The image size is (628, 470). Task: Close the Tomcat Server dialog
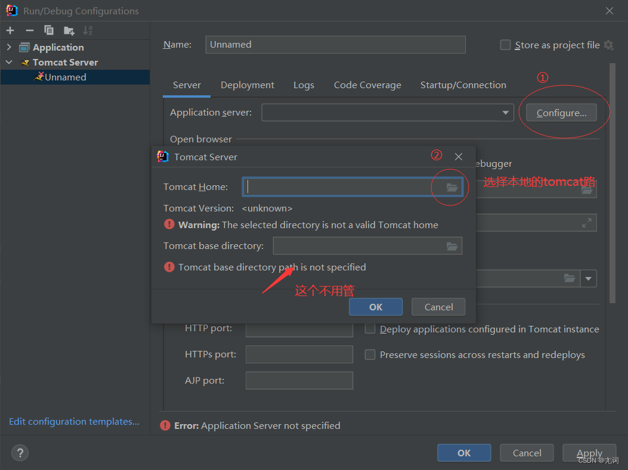pyautogui.click(x=459, y=157)
